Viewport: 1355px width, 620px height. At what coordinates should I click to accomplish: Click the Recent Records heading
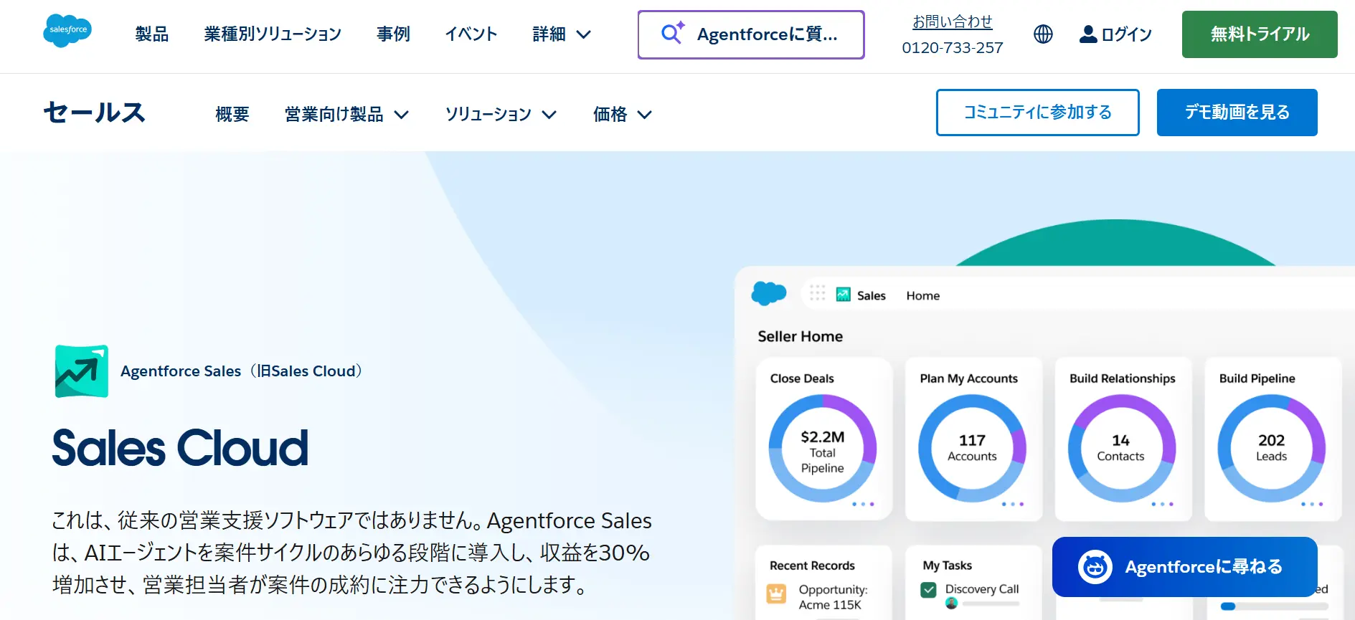pyautogui.click(x=812, y=566)
